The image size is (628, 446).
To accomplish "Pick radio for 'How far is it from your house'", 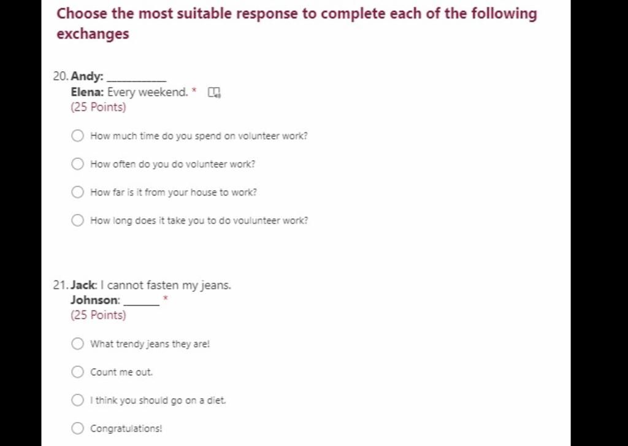I will point(77,192).
